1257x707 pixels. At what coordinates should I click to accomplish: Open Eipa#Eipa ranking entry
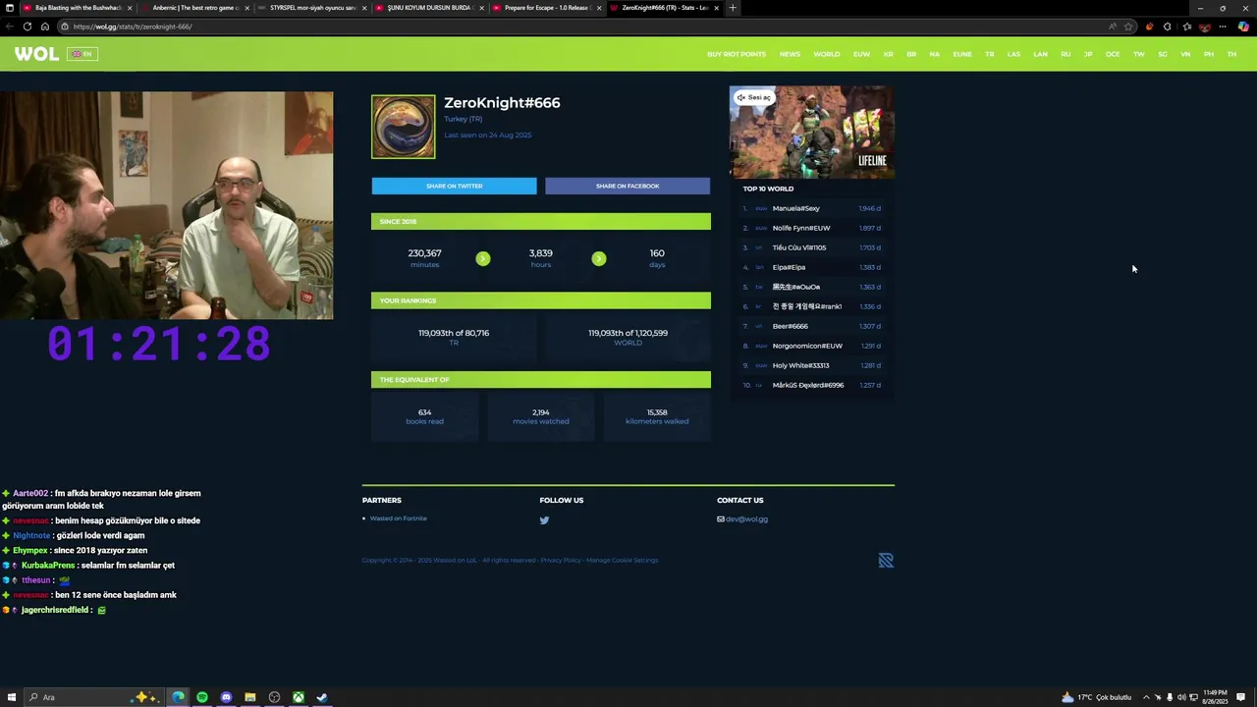[789, 267]
